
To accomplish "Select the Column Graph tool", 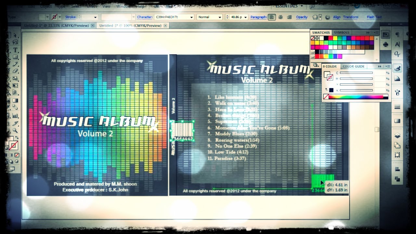I will pyautogui.click(x=15, y=116).
